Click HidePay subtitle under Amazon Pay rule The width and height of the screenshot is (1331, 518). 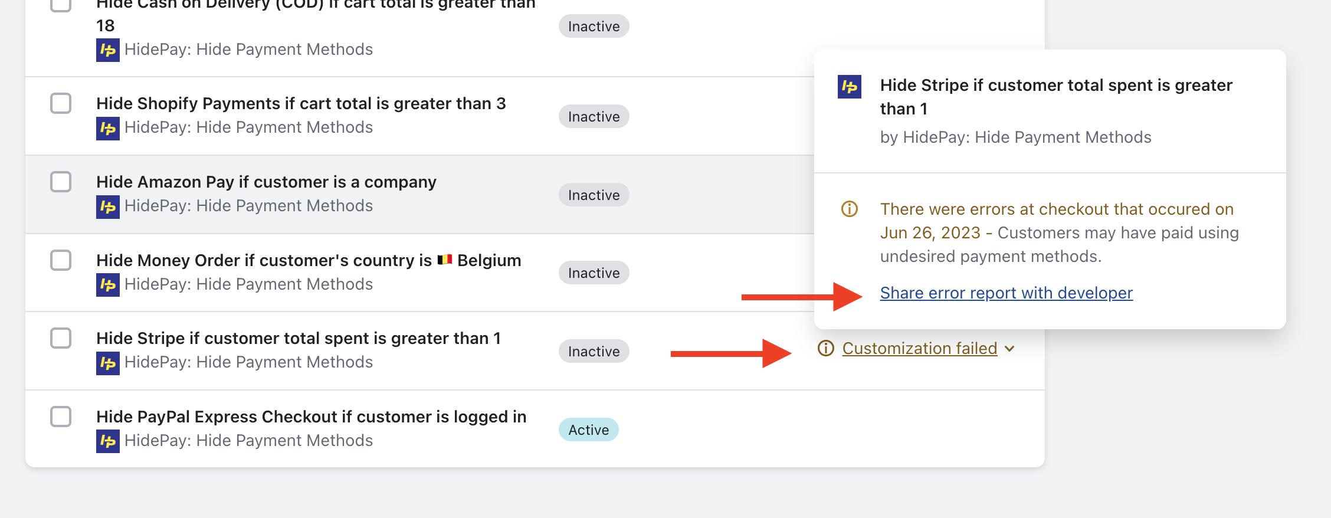tap(248, 205)
